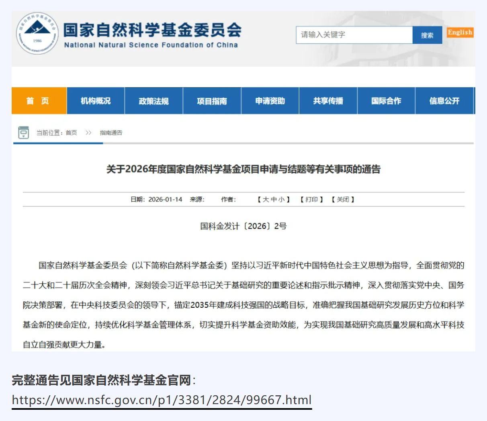
Task: Click inside the 请输入关键字 search field
Action: [x=354, y=35]
